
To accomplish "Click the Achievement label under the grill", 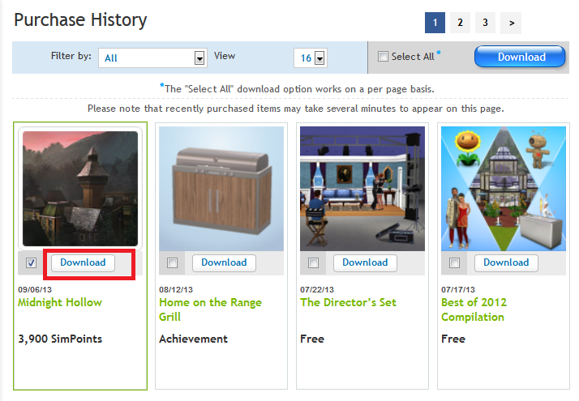I will [194, 339].
